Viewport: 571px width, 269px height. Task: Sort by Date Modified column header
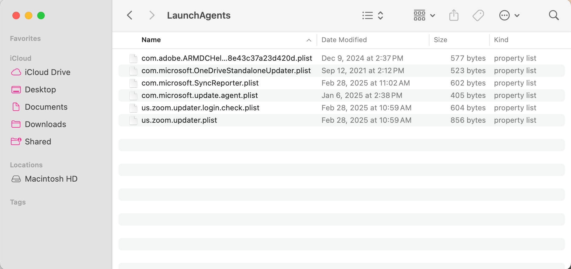pyautogui.click(x=344, y=40)
